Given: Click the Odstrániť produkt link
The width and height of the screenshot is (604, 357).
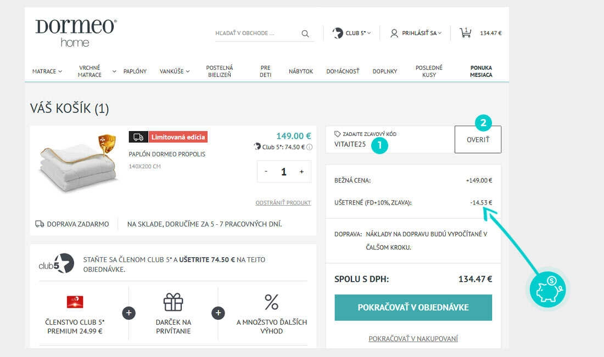Looking at the screenshot, I should point(283,203).
